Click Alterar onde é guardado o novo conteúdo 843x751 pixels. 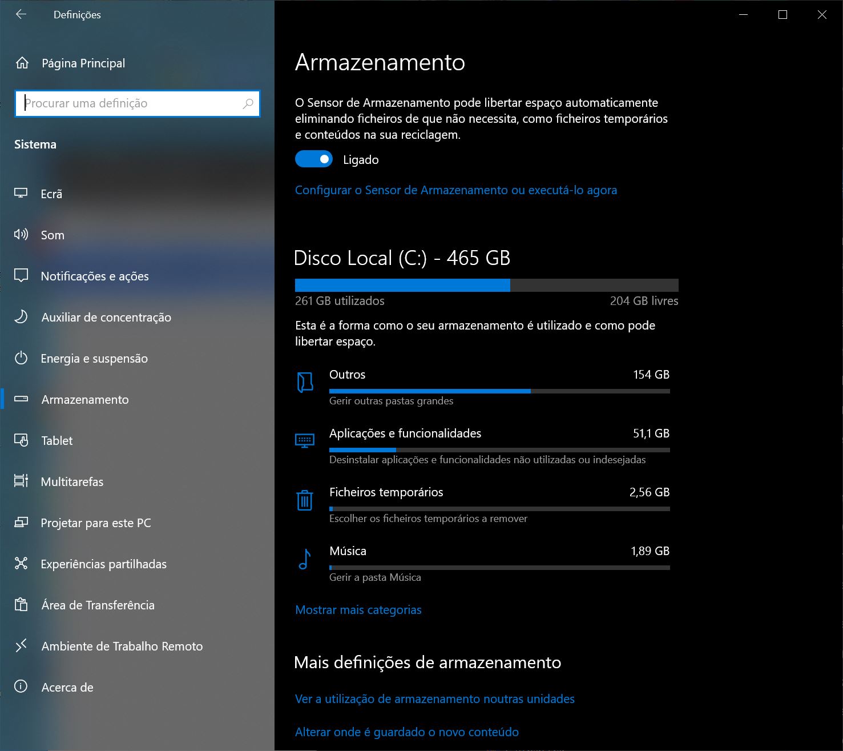click(x=407, y=732)
